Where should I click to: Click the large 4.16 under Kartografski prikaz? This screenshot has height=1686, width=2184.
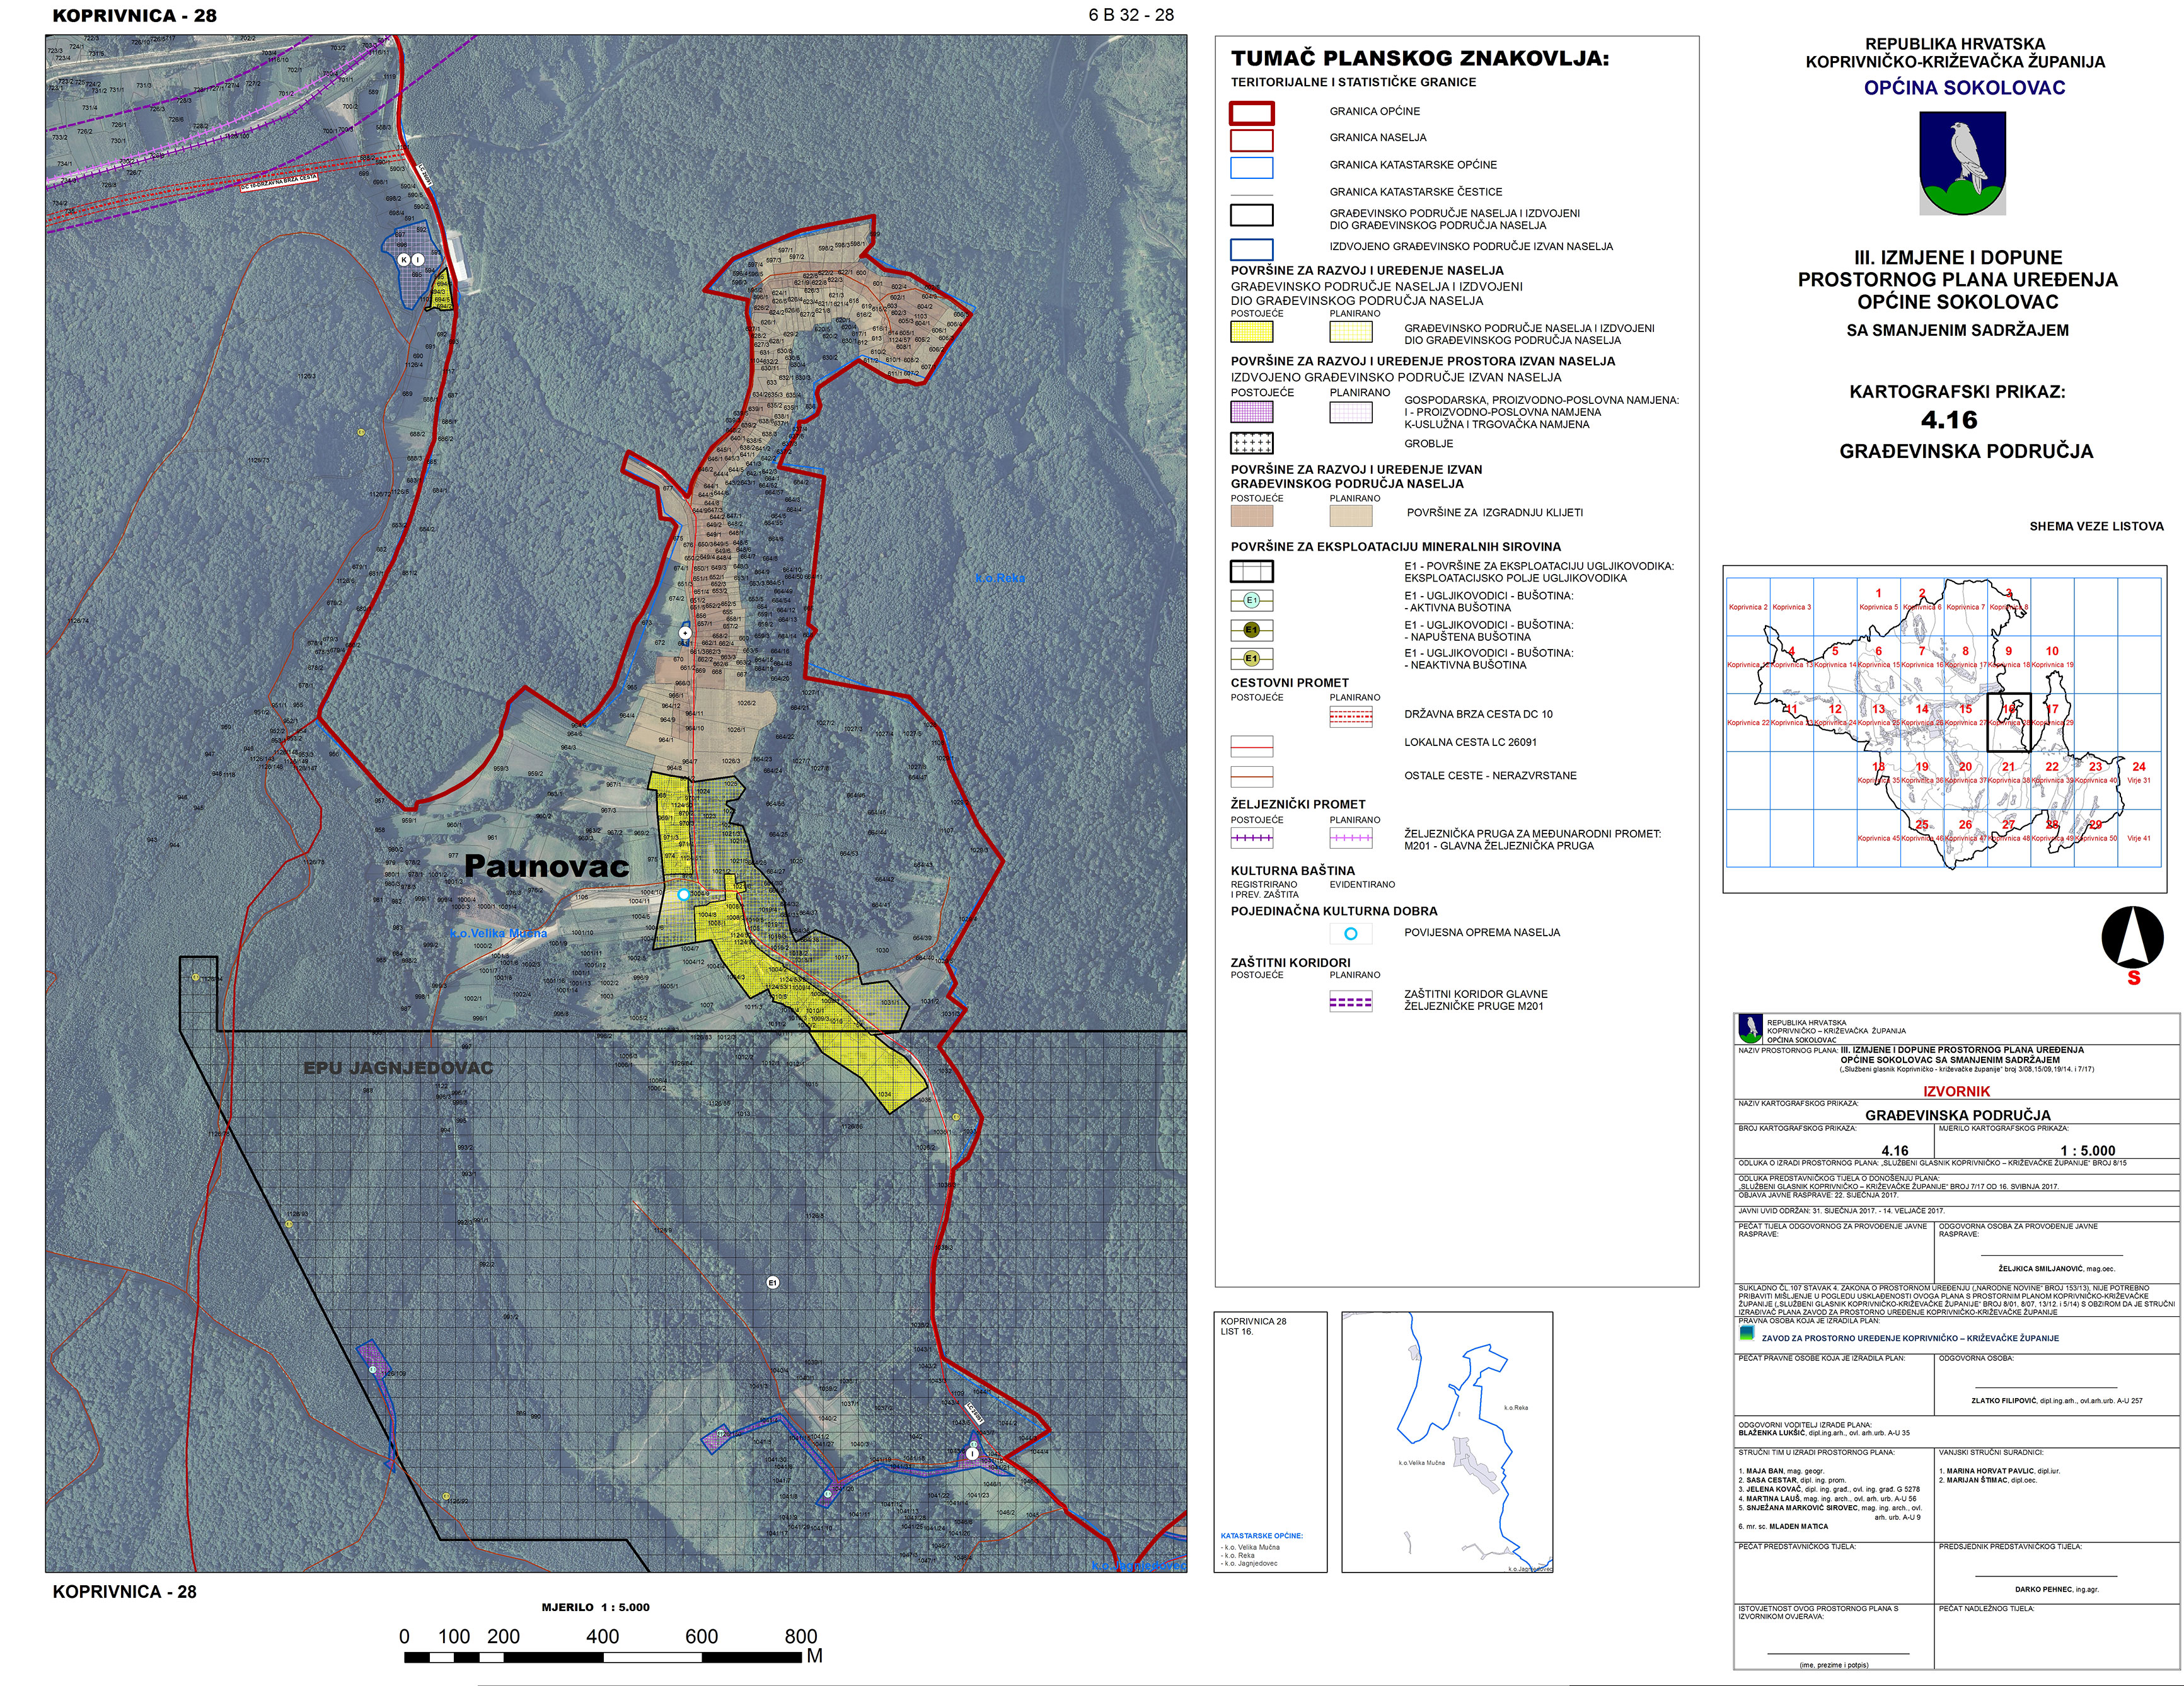(x=1948, y=420)
